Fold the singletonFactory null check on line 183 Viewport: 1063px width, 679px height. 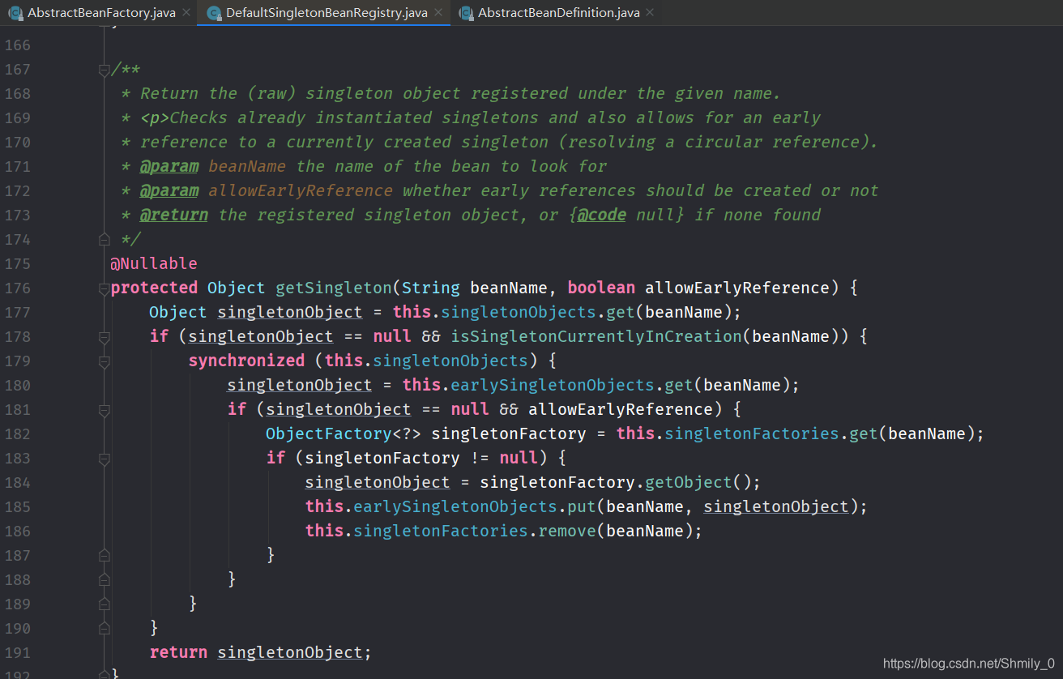[104, 459]
